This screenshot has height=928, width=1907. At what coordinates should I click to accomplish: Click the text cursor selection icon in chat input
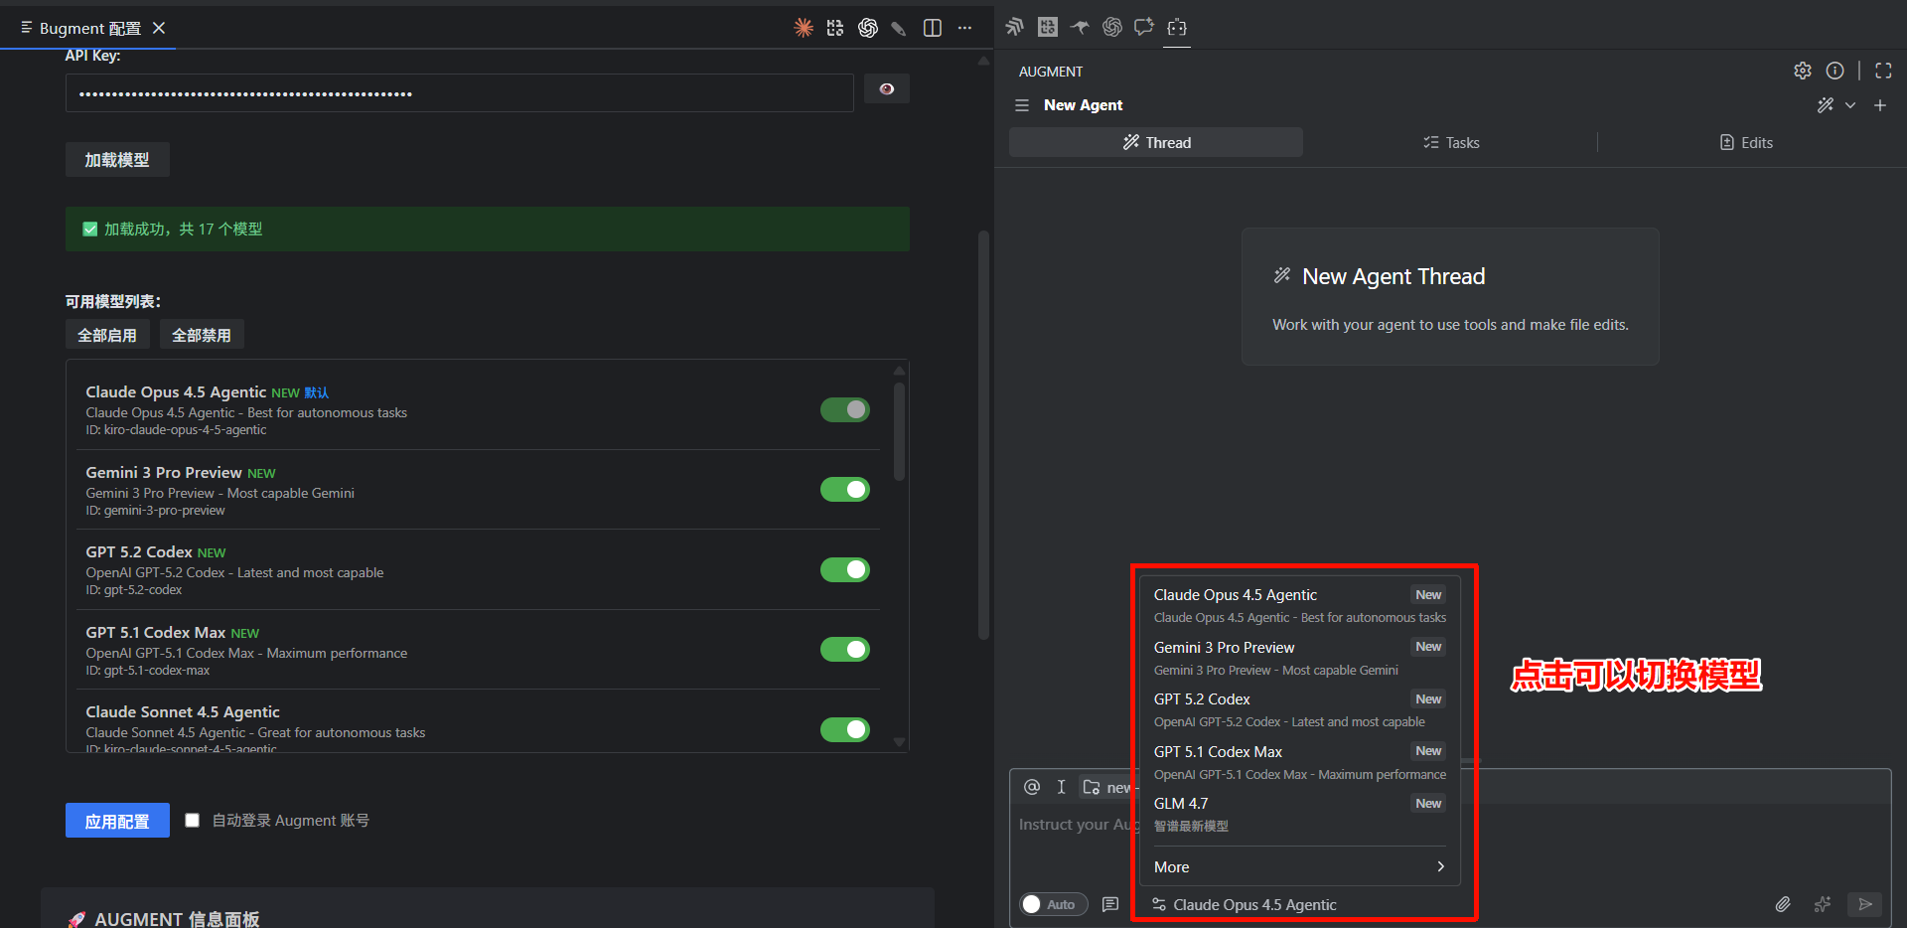pos(1061,787)
